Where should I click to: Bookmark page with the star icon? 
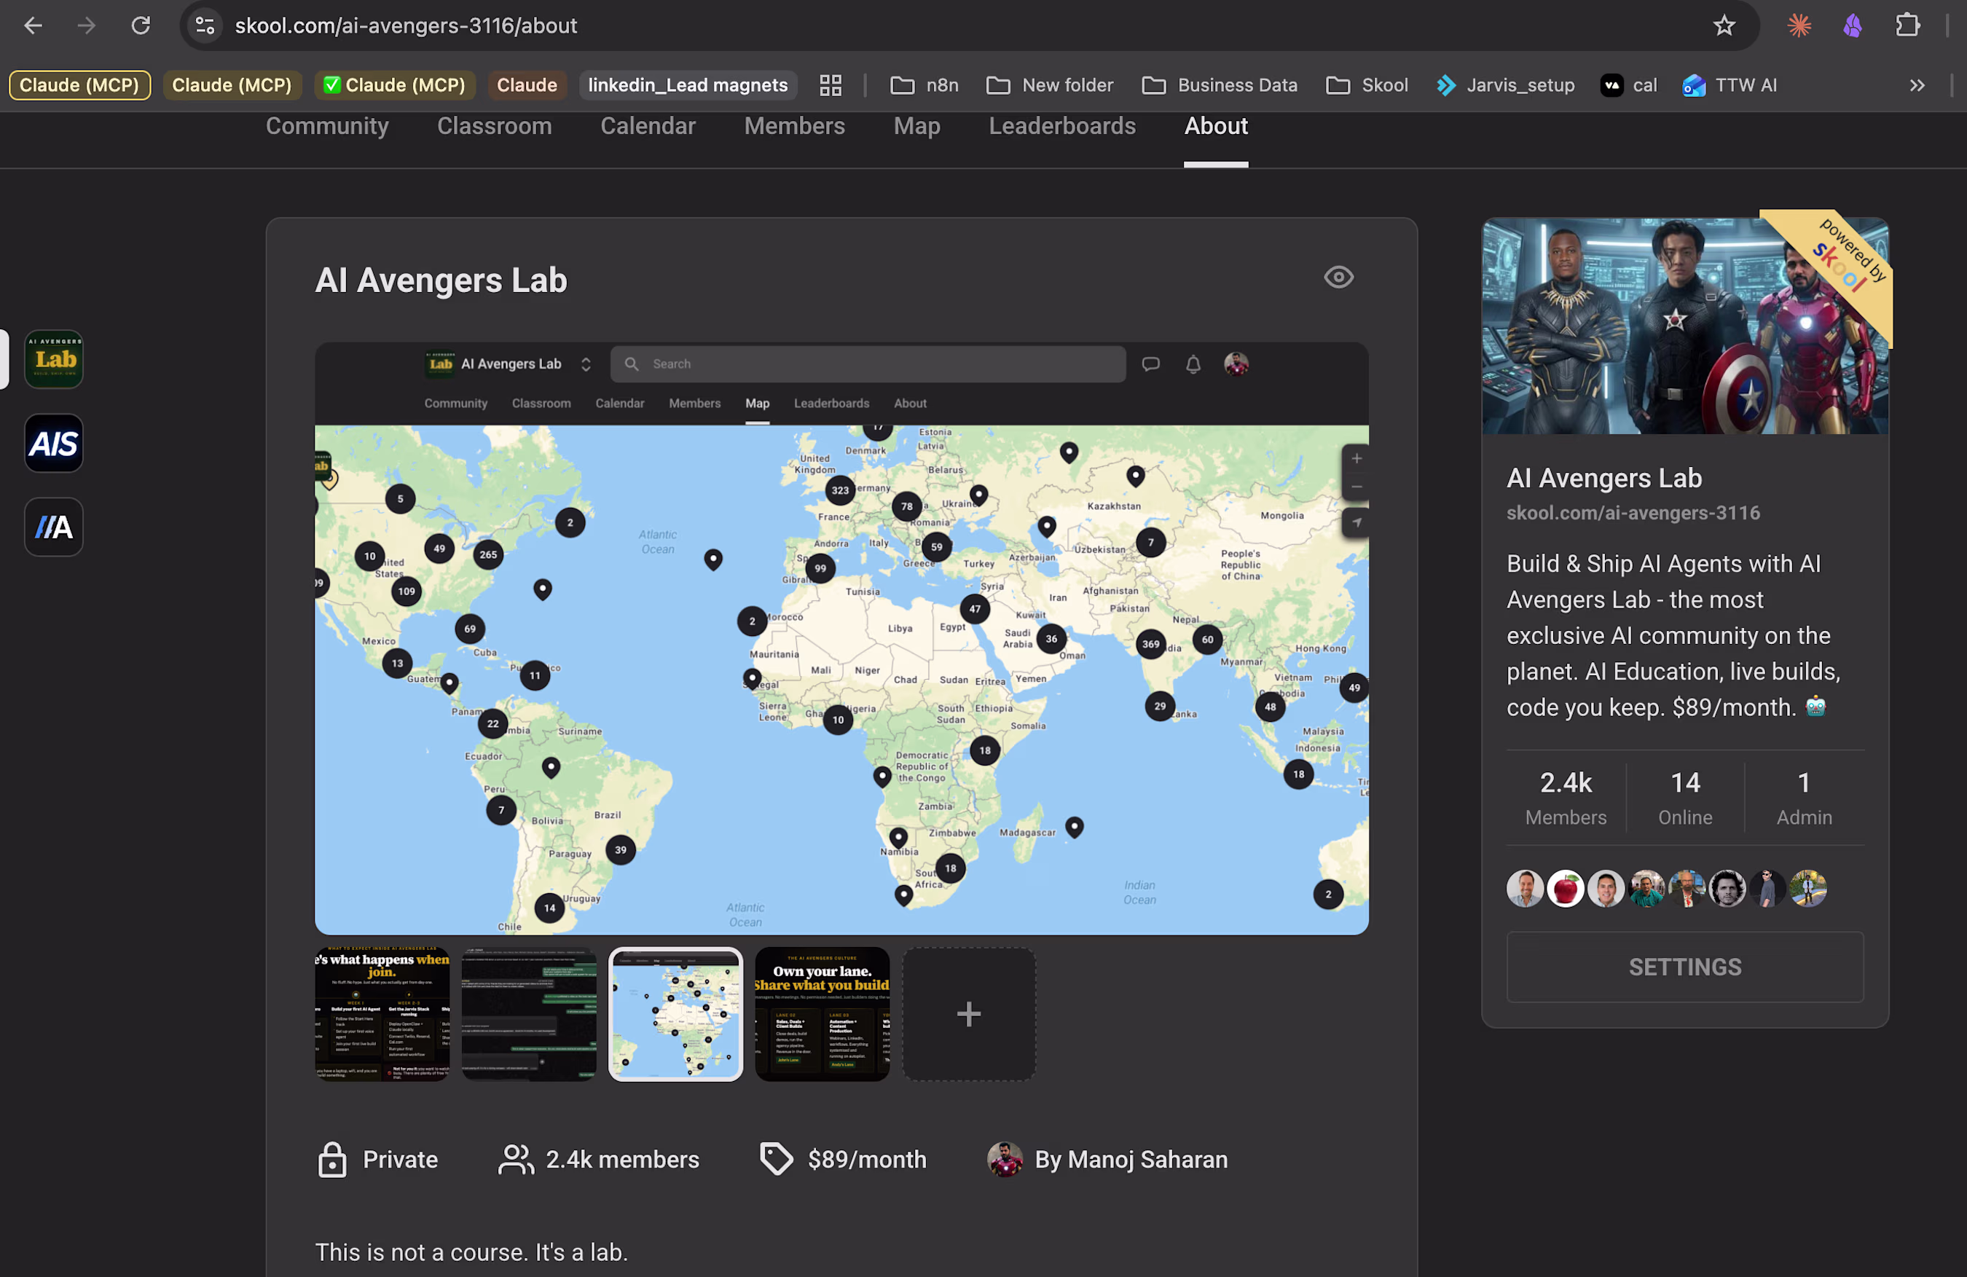coord(1723,25)
